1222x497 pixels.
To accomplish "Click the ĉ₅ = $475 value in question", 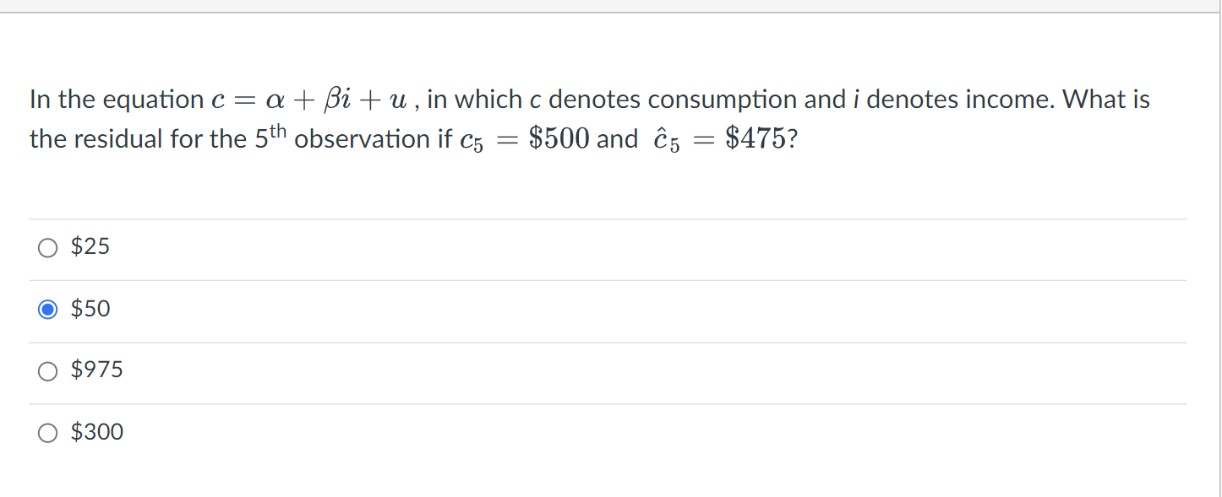I will coord(725,137).
